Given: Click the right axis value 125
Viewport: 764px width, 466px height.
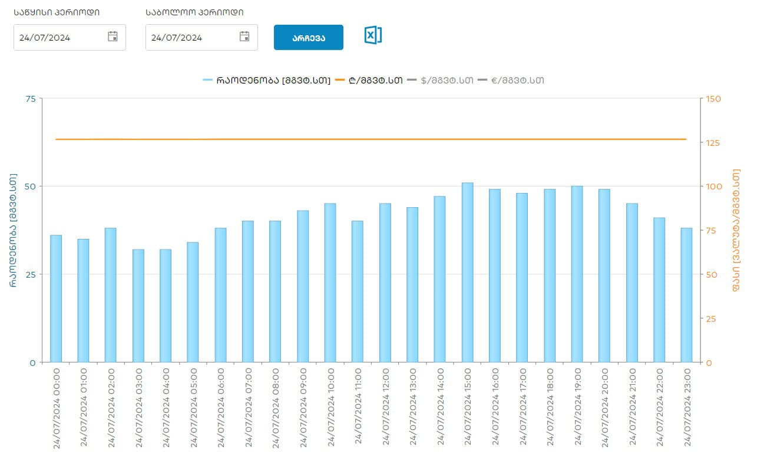Looking at the screenshot, I should pyautogui.click(x=713, y=142).
